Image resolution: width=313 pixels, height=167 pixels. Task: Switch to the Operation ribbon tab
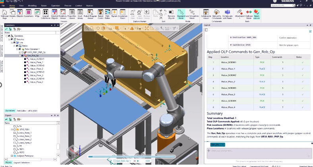[56, 6]
